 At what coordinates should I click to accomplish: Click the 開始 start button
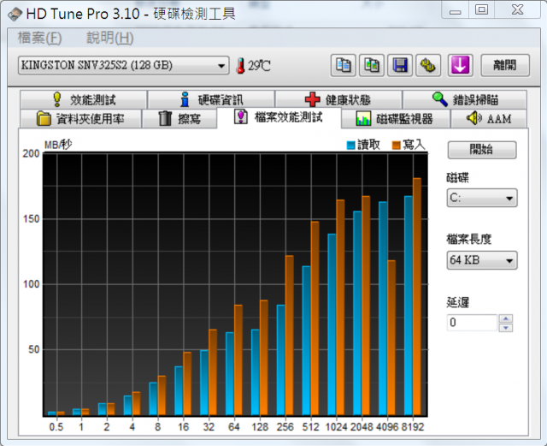(x=482, y=150)
